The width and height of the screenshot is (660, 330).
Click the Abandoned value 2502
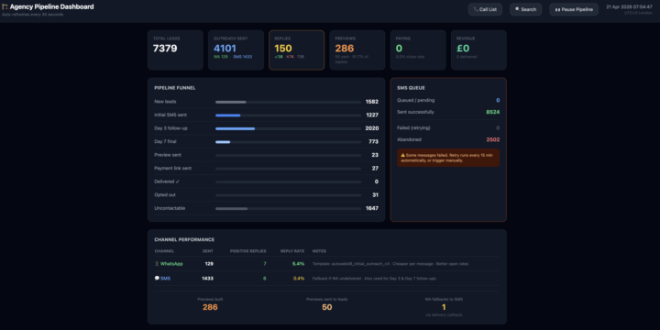coord(493,139)
